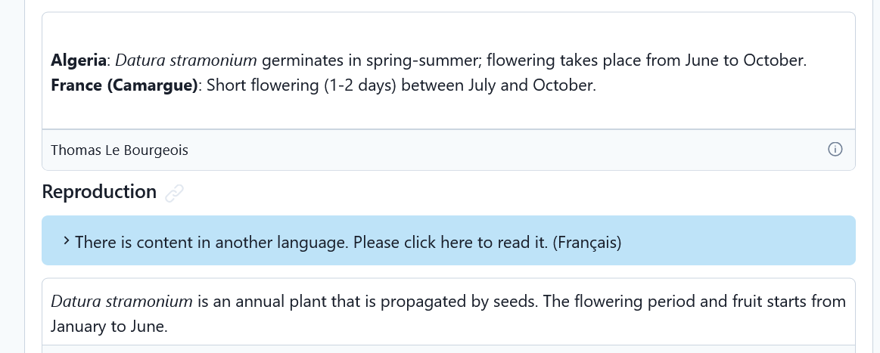Image resolution: width=880 pixels, height=353 pixels.
Task: Click italic 'Datura stramonium' in the Algeria line
Action: click(x=186, y=60)
